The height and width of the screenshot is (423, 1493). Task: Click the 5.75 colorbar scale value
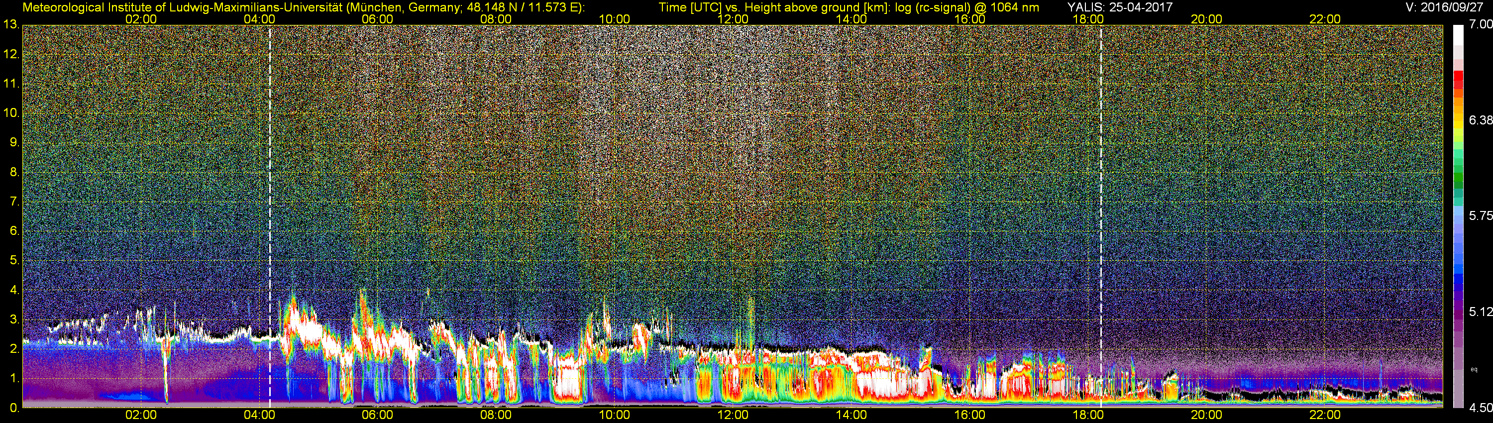click(x=1480, y=215)
